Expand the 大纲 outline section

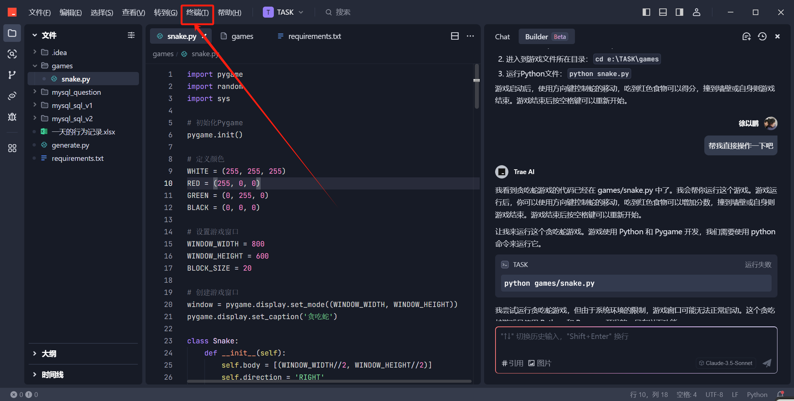49,354
